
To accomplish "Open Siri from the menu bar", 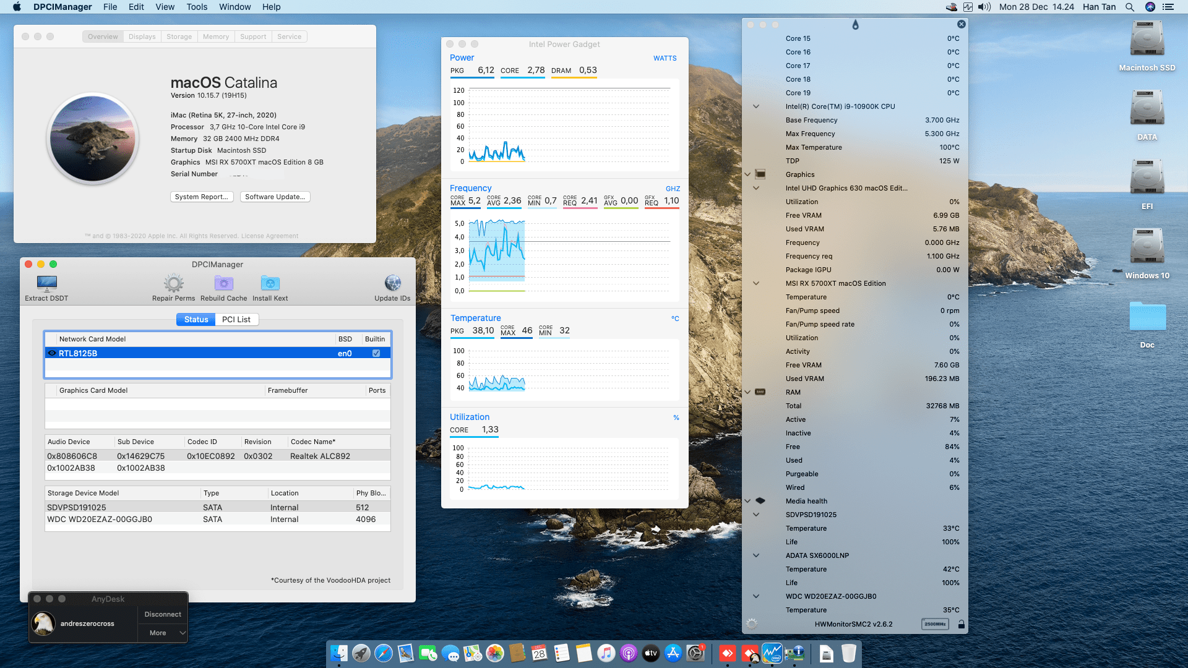I will pyautogui.click(x=1150, y=7).
